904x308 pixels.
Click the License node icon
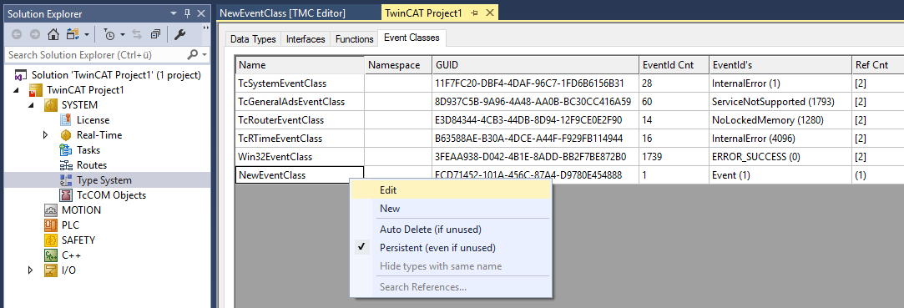(x=66, y=120)
